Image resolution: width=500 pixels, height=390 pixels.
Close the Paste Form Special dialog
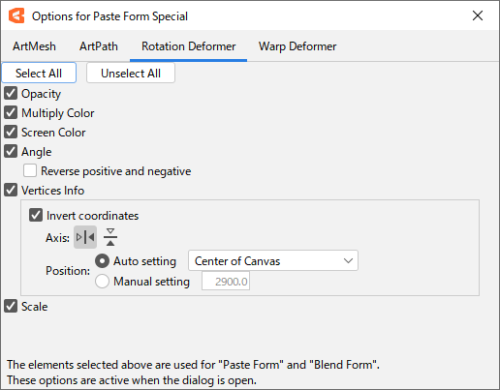pyautogui.click(x=478, y=15)
